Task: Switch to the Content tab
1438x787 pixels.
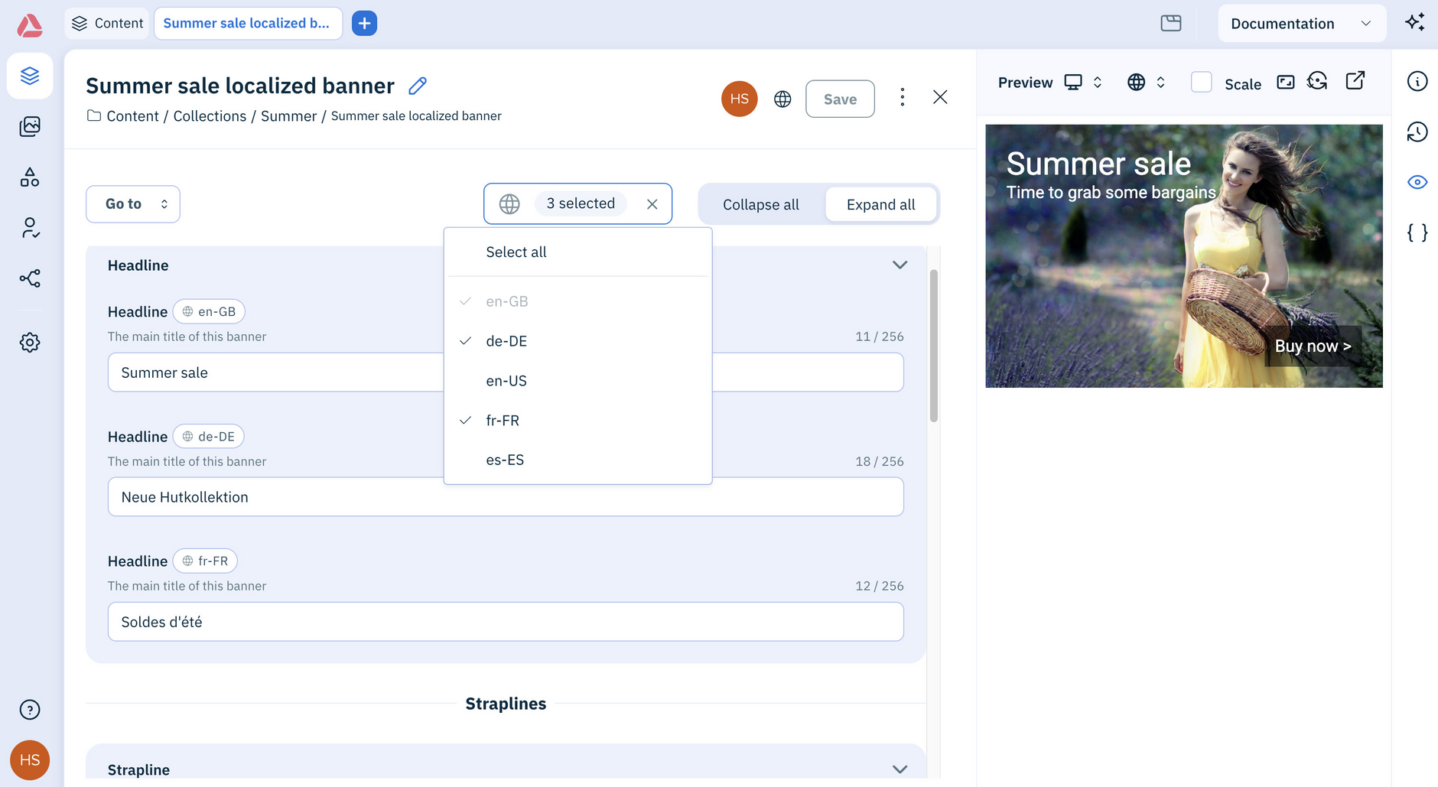Action: pyautogui.click(x=108, y=24)
